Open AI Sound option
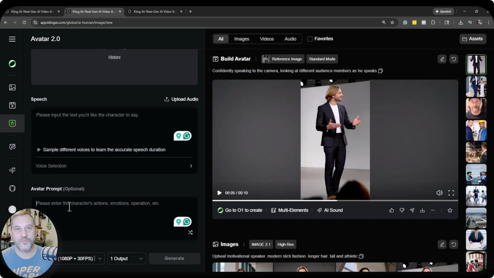The height and width of the screenshot is (278, 494). [x=330, y=210]
